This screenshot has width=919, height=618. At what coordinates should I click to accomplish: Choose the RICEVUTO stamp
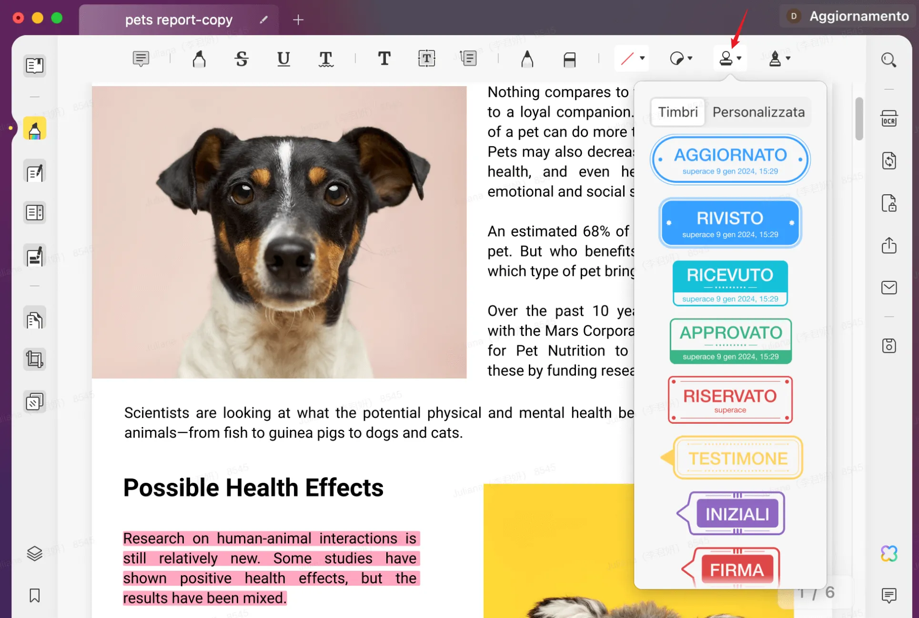[x=730, y=283]
